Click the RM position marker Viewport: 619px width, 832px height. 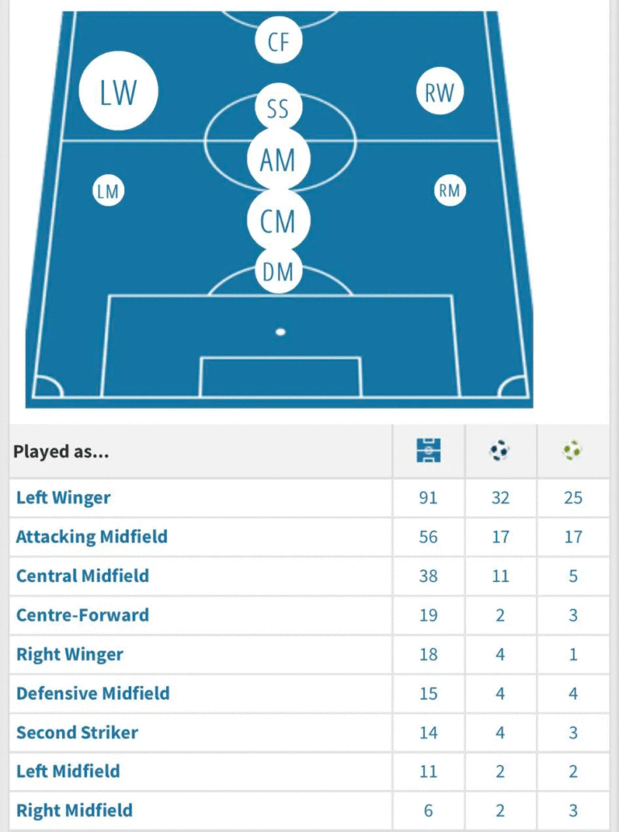pos(449,191)
